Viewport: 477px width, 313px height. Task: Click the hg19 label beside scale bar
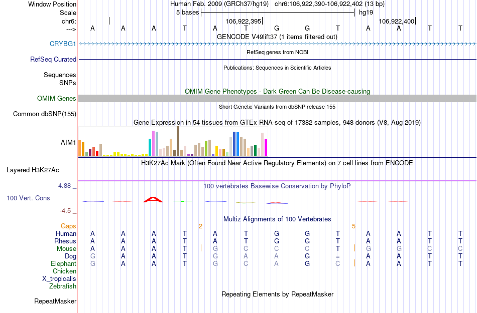[x=366, y=13]
